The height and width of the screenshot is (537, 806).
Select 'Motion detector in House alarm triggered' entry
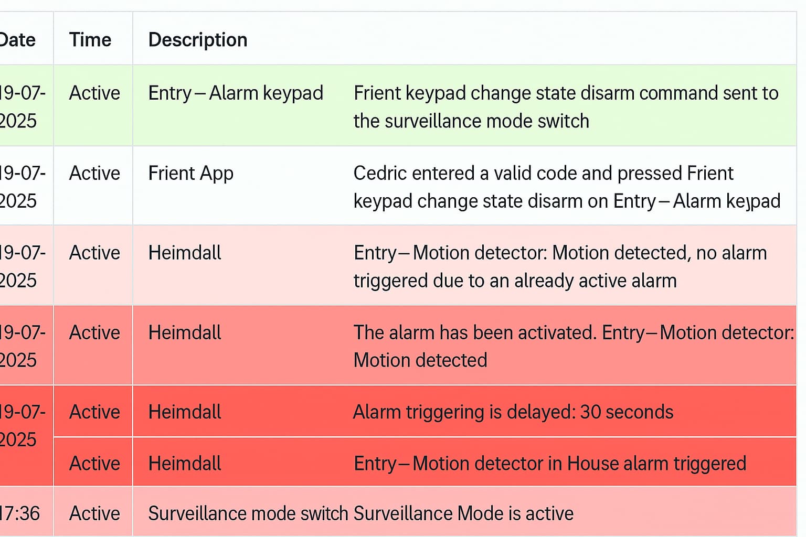point(549,464)
